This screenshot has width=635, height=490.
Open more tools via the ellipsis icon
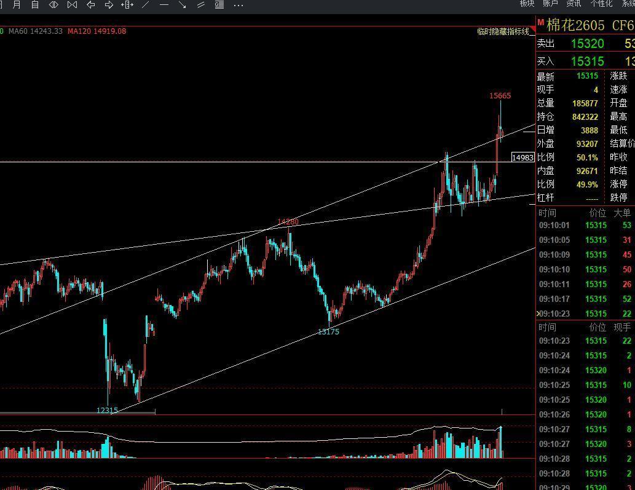point(239,6)
